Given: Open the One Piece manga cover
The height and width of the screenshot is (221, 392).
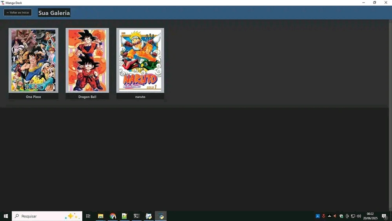Looking at the screenshot, I should click(x=33, y=60).
